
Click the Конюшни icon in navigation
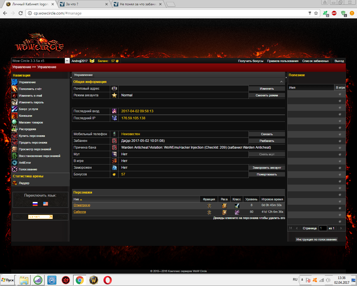pyautogui.click(x=15, y=116)
